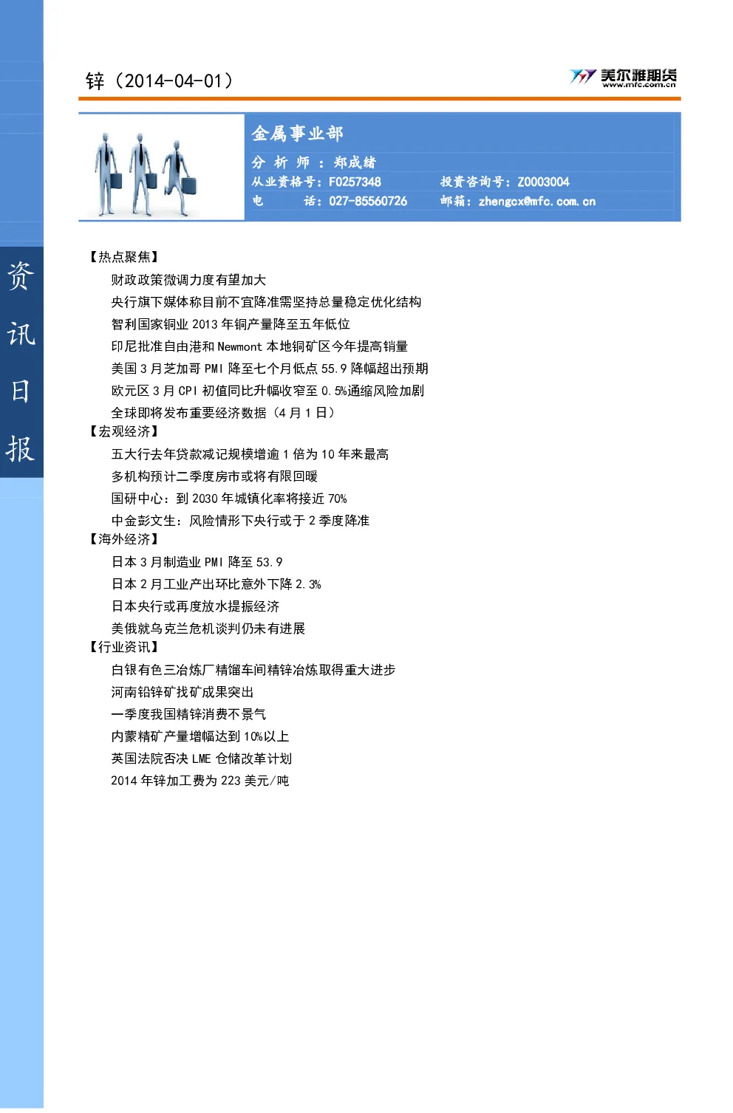Open headline 一季度我国精锌消费不景气

[188, 714]
